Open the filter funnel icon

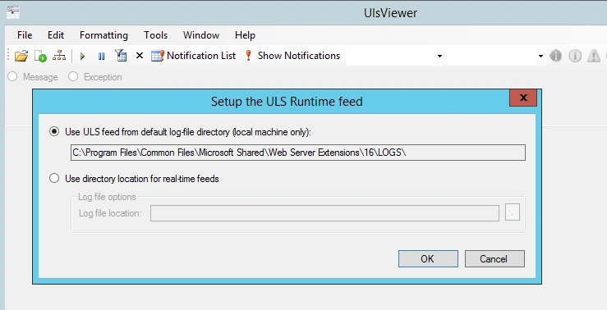click(121, 56)
